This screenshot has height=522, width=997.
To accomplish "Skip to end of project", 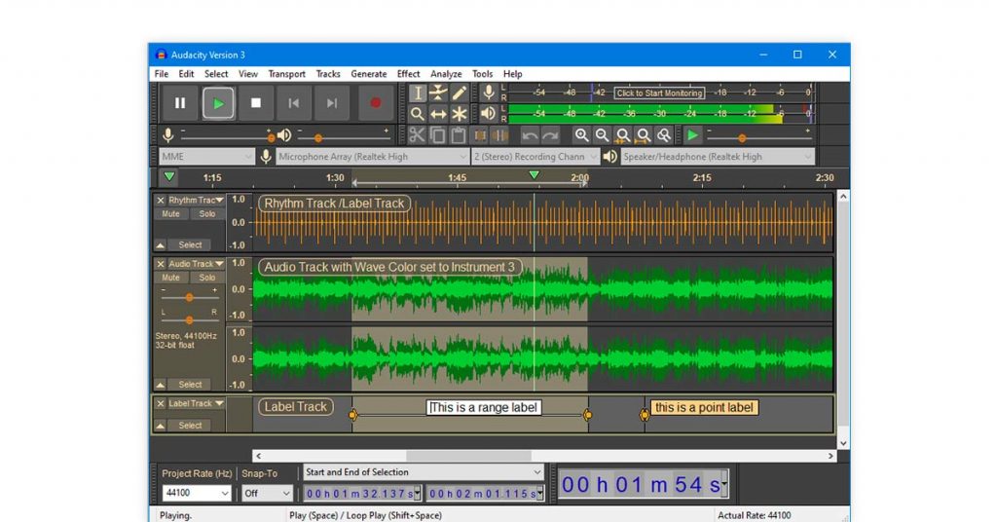I will [331, 103].
